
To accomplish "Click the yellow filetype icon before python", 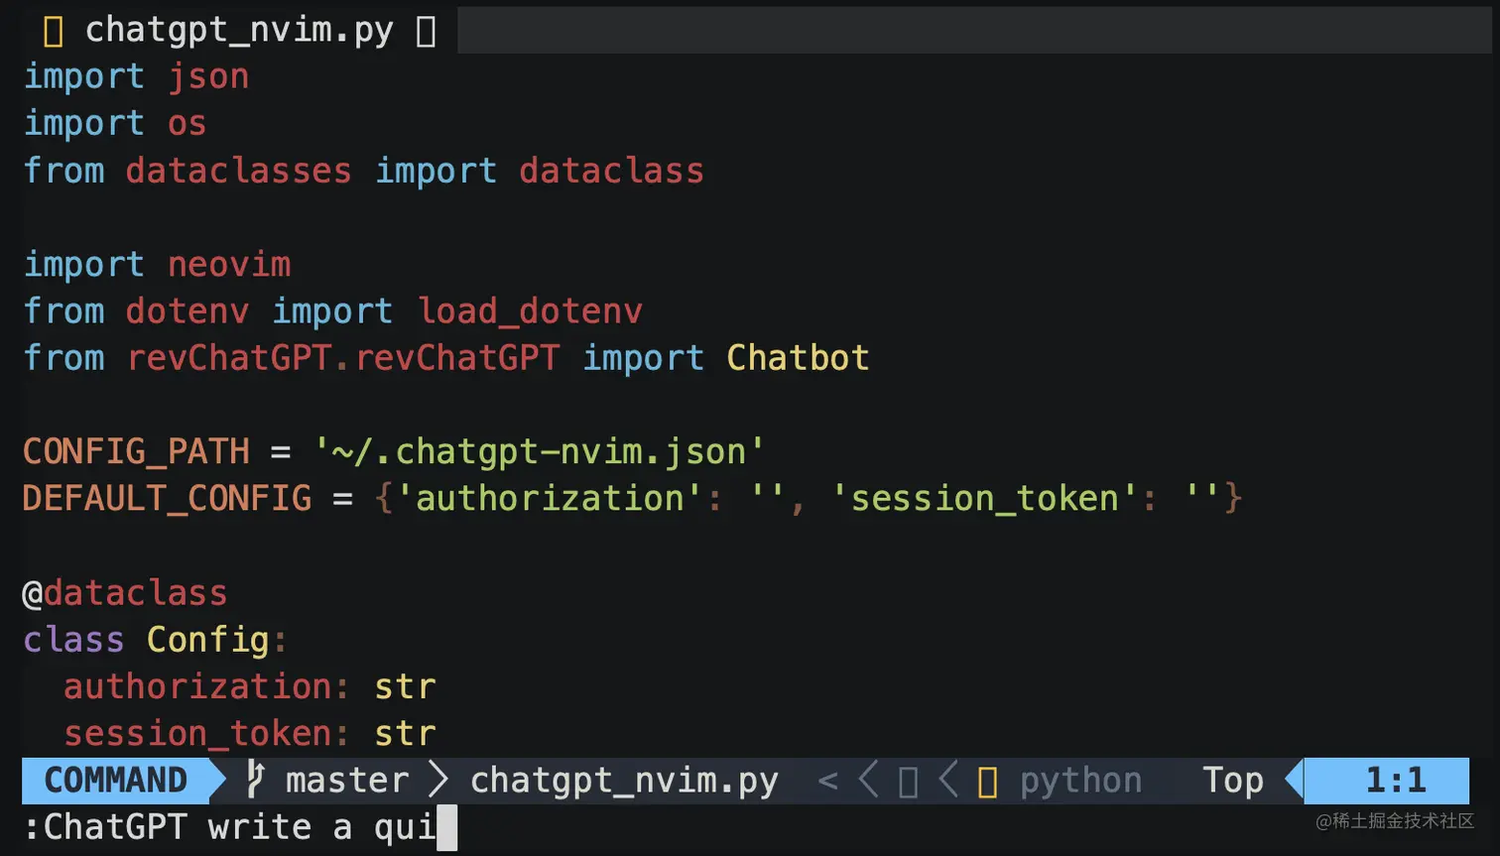I will pyautogui.click(x=987, y=782).
